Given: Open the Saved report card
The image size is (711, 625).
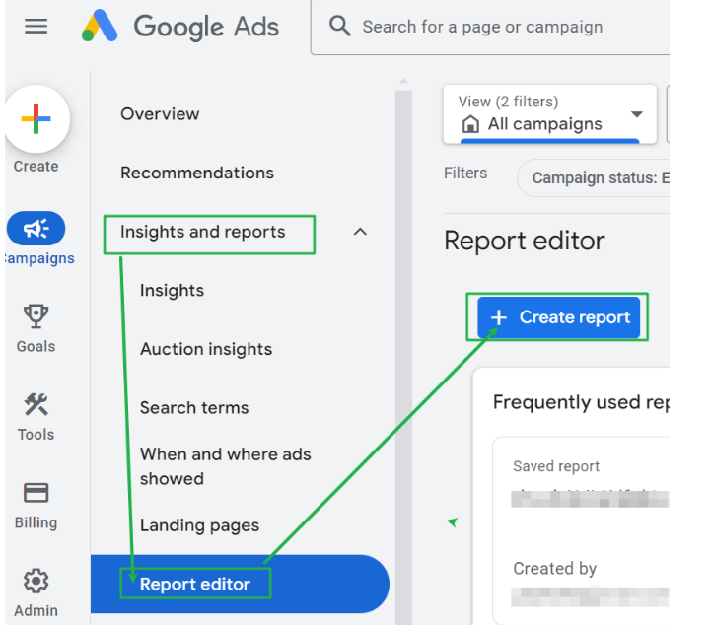Looking at the screenshot, I should (581, 530).
